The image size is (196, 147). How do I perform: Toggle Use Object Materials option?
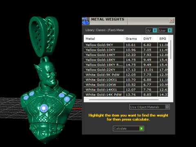click(x=149, y=107)
